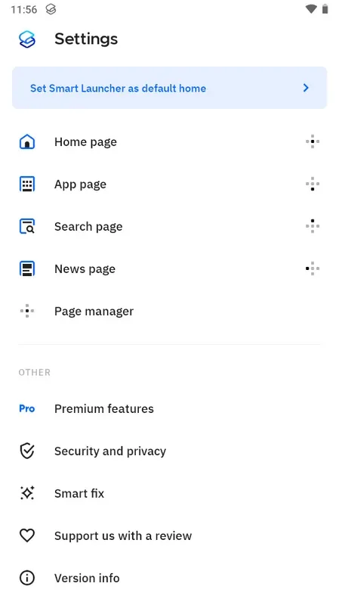
Task: Tap the Version info circle icon
Action: click(x=27, y=578)
